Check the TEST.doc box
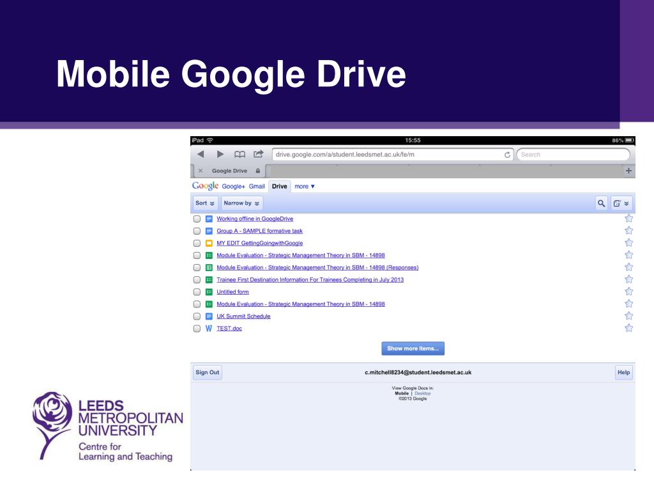 point(197,328)
